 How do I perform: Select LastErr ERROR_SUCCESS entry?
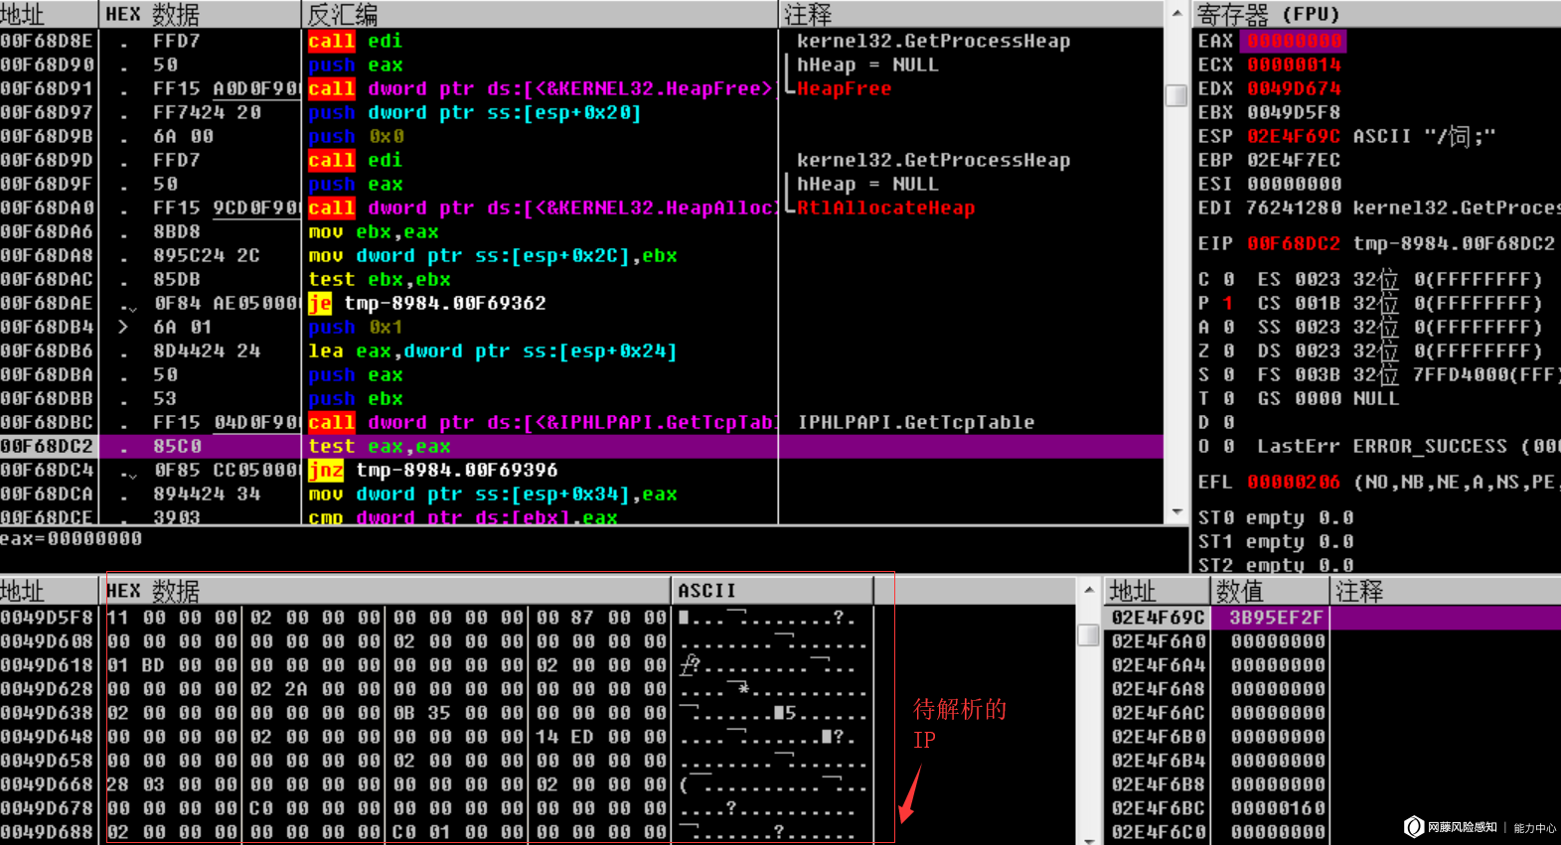(1409, 446)
